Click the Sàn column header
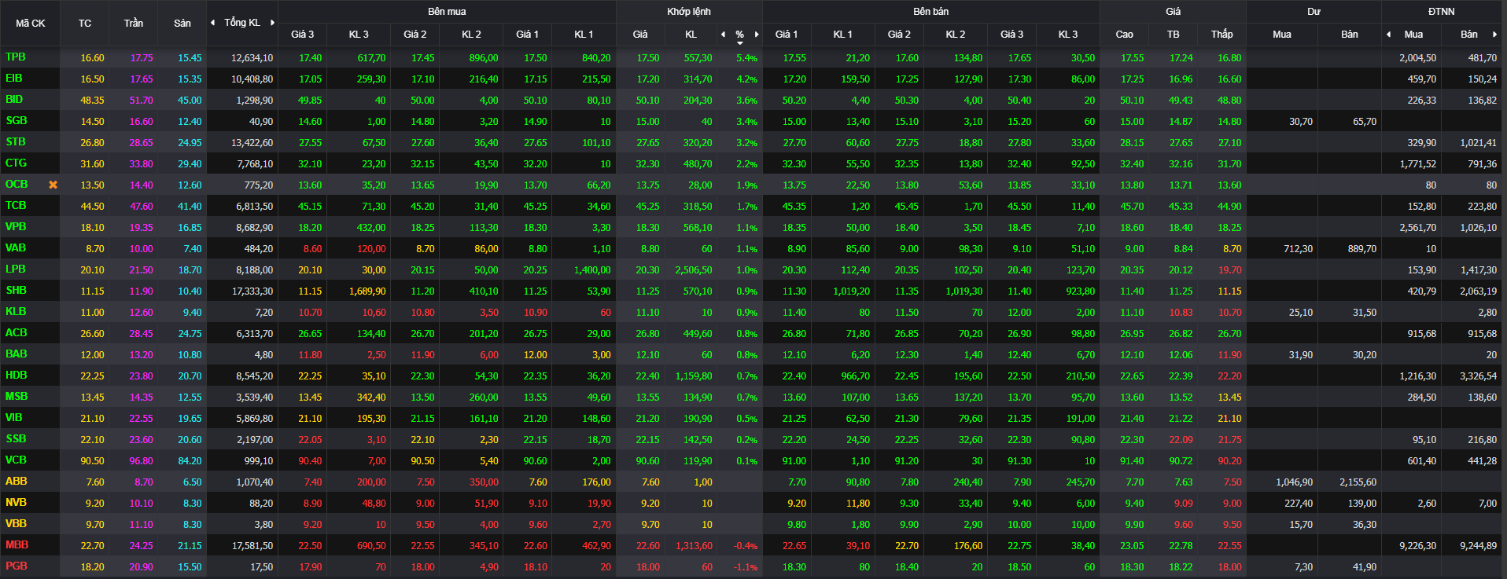The width and height of the screenshot is (1507, 579). click(182, 24)
